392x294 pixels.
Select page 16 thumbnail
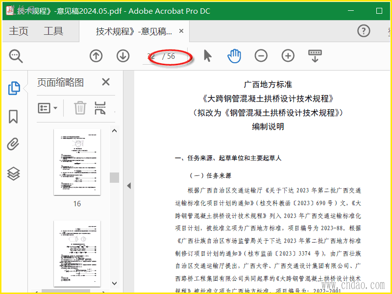pos(77,162)
